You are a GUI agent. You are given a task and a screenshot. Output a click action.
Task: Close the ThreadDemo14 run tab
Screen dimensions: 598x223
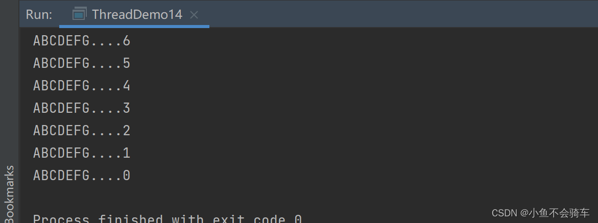click(194, 15)
